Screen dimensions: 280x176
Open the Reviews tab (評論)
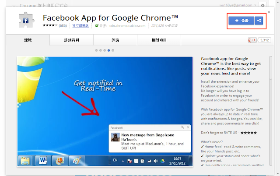(115, 40)
